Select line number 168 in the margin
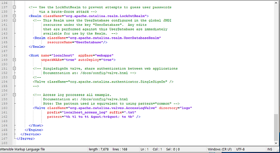 point(4,143)
